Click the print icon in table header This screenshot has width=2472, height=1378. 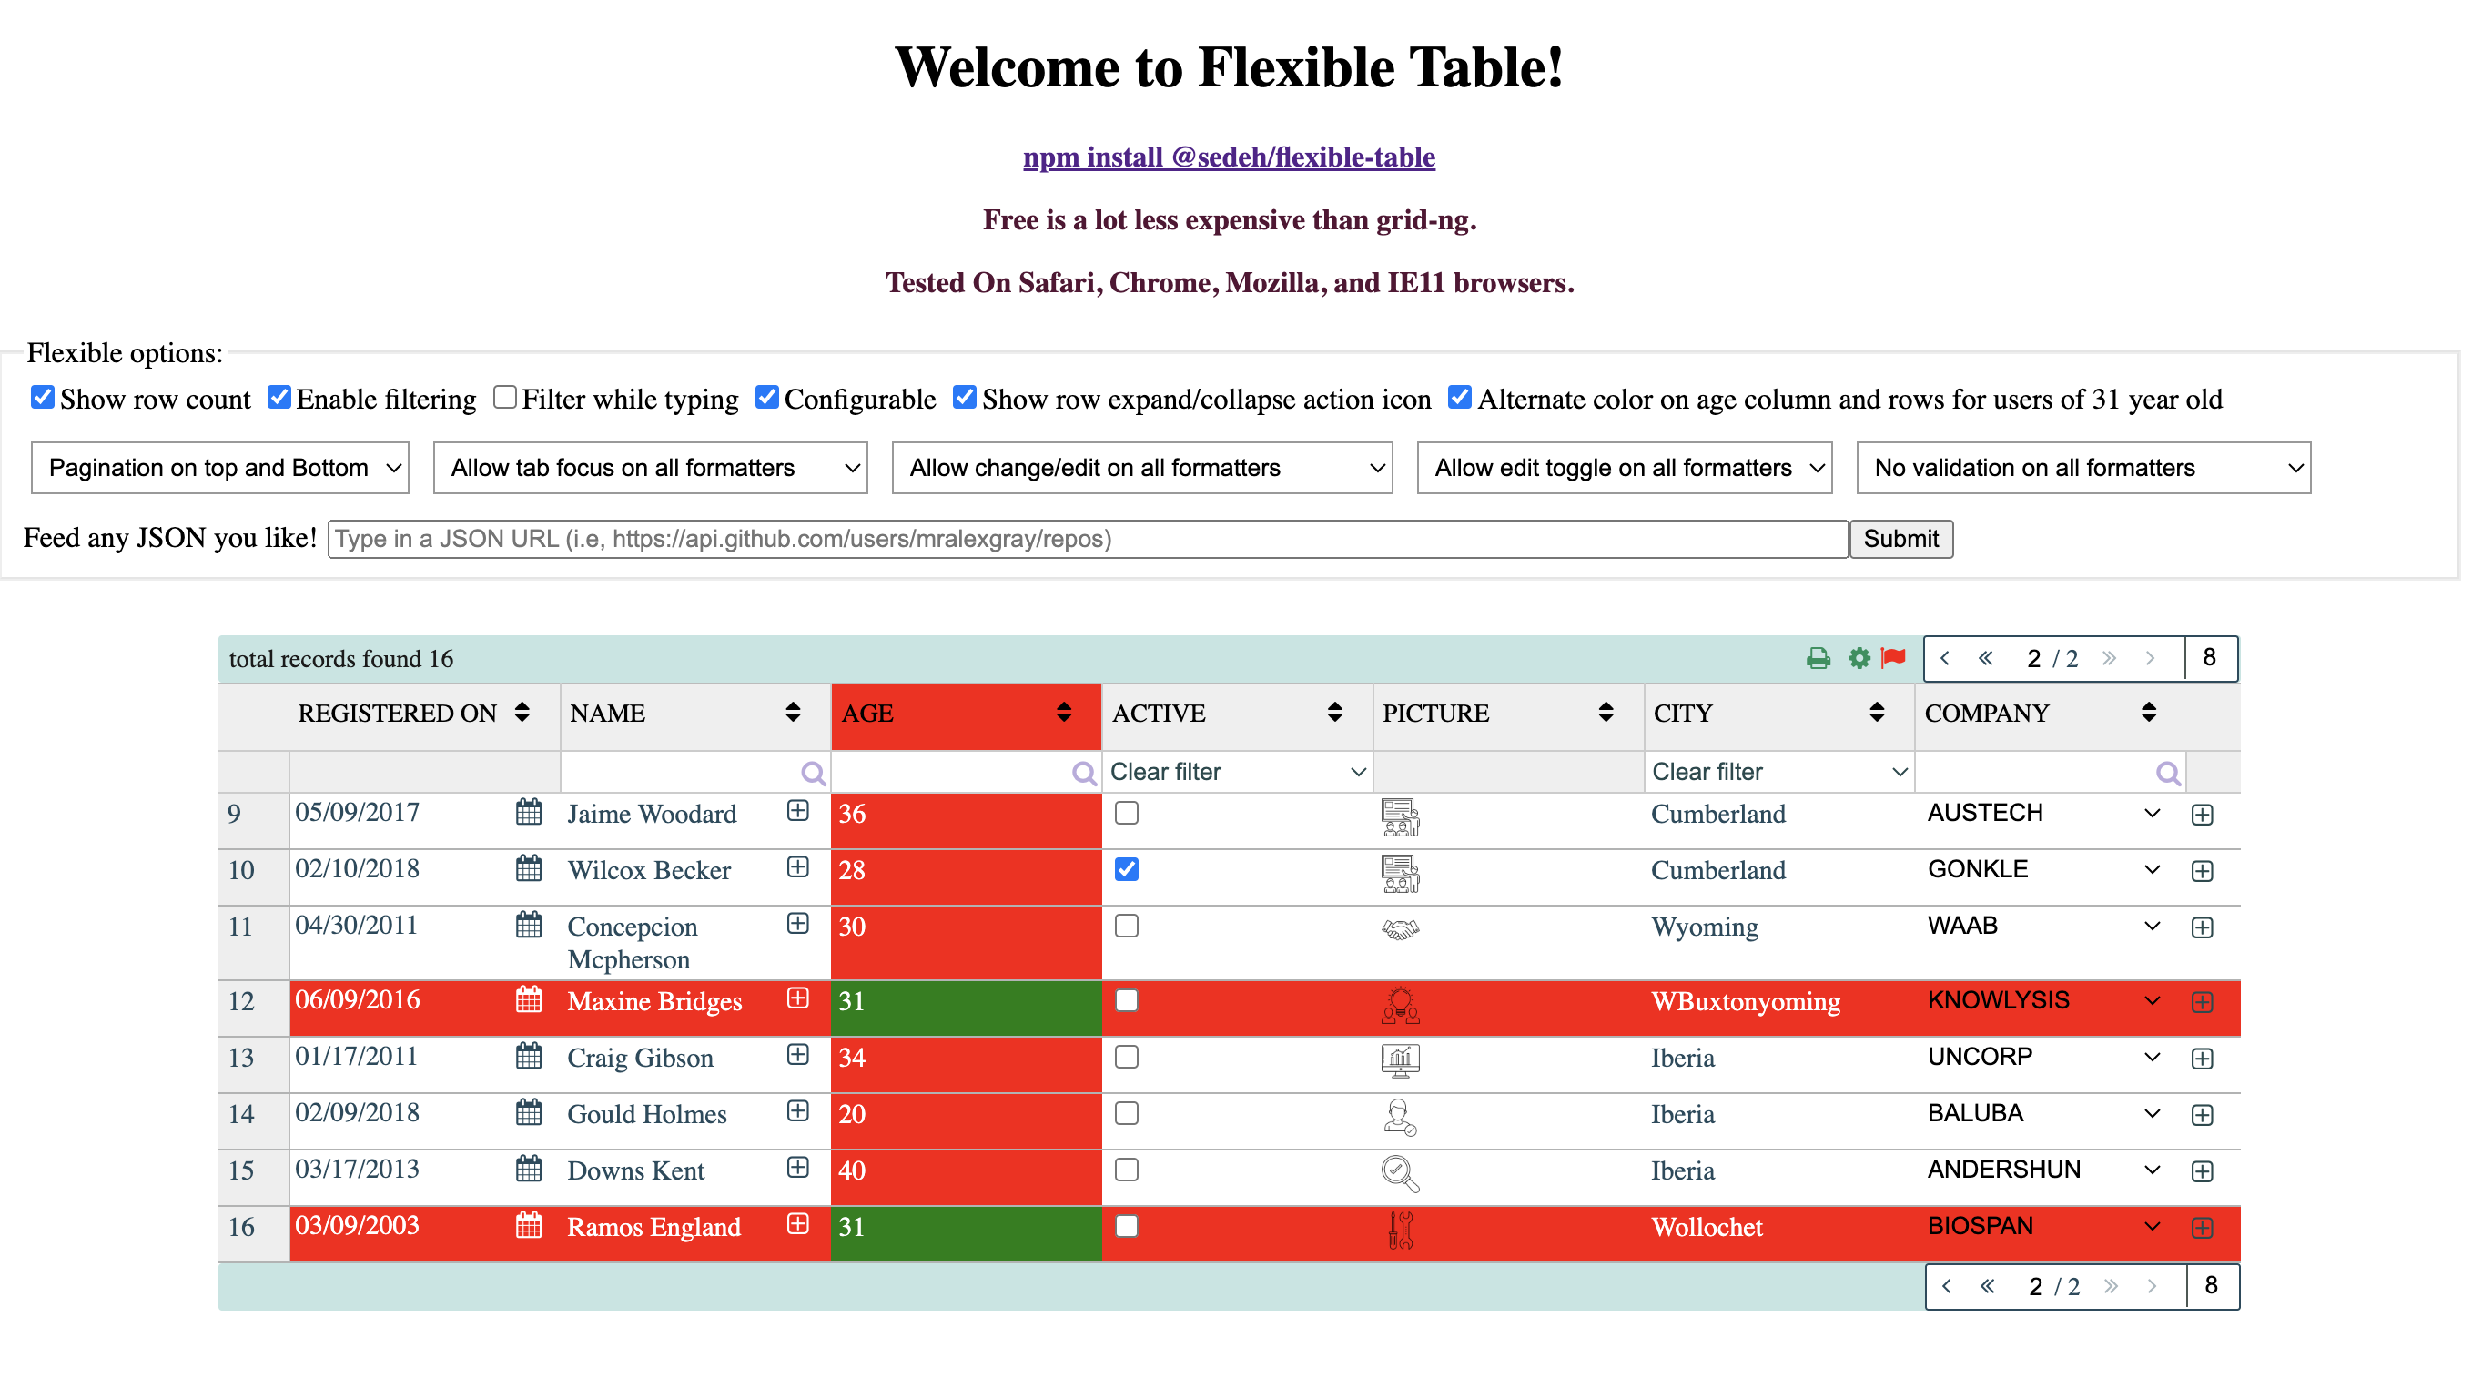pos(1818,658)
